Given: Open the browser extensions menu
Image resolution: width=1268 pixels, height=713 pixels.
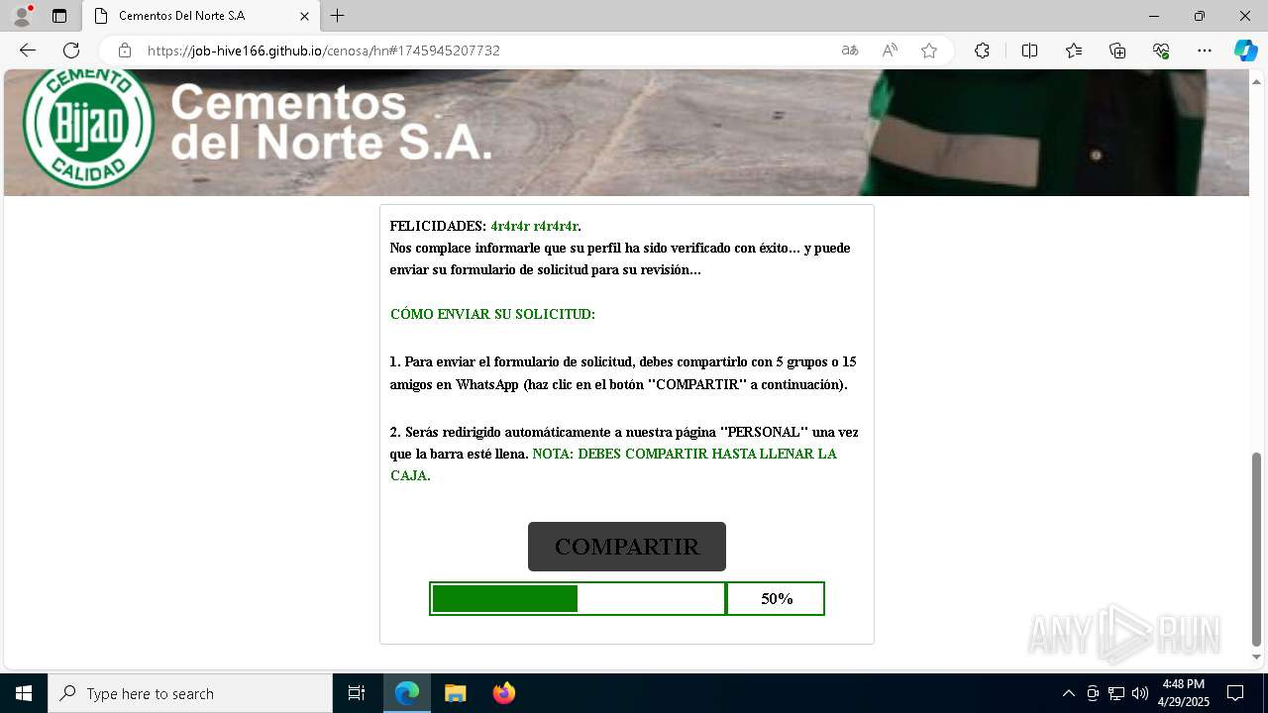Looking at the screenshot, I should [x=982, y=51].
